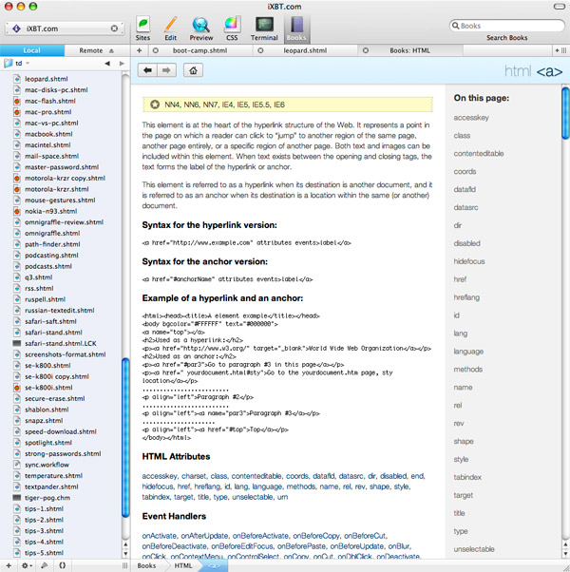Click the split view button at tab bar end

coord(560,50)
